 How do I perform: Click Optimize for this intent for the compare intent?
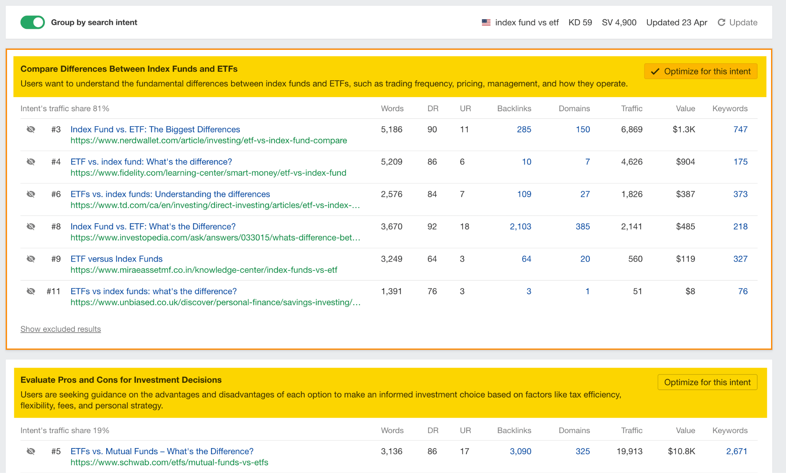(700, 71)
